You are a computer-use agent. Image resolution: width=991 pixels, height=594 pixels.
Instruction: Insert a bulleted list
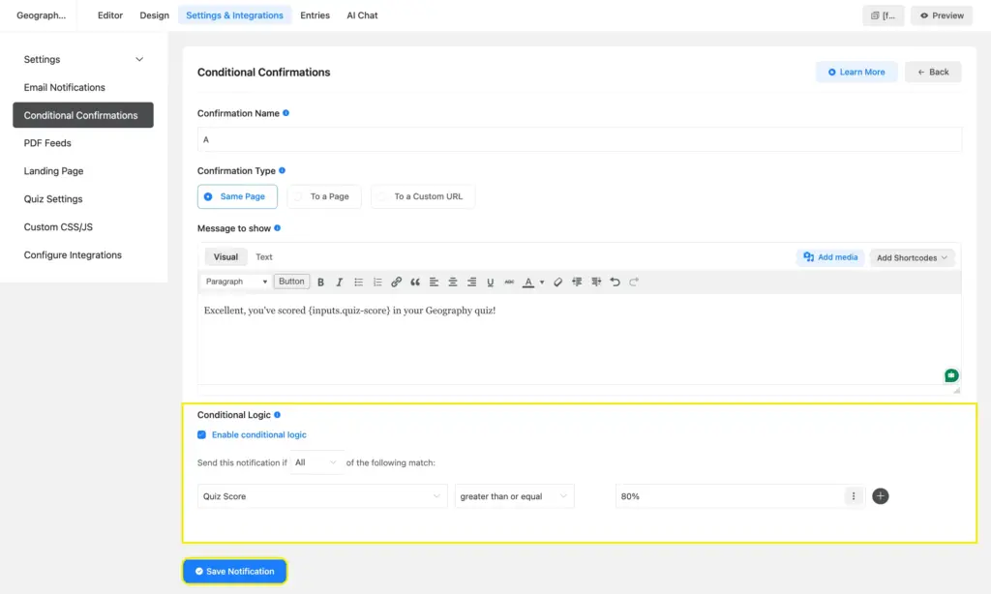(x=358, y=282)
